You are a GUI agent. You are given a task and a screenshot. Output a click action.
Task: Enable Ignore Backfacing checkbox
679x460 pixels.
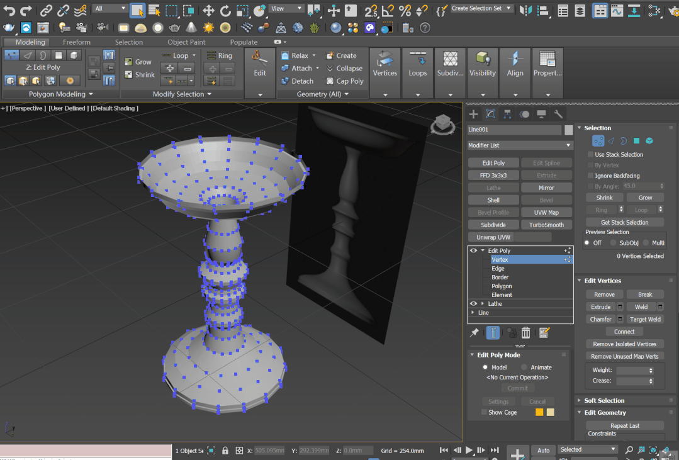[x=590, y=176]
